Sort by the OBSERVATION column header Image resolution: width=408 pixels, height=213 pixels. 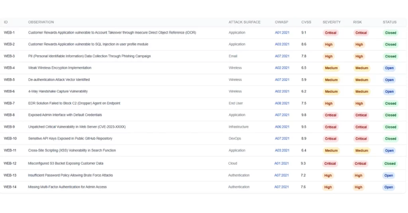click(41, 22)
